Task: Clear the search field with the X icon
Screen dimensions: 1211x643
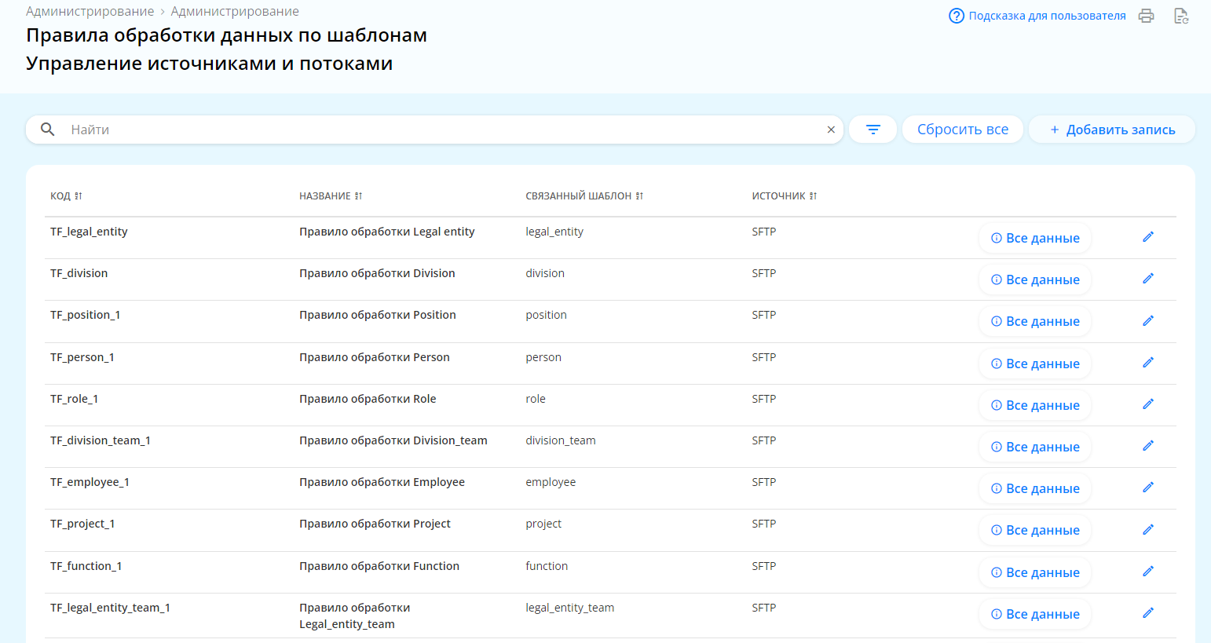Action: [x=831, y=130]
